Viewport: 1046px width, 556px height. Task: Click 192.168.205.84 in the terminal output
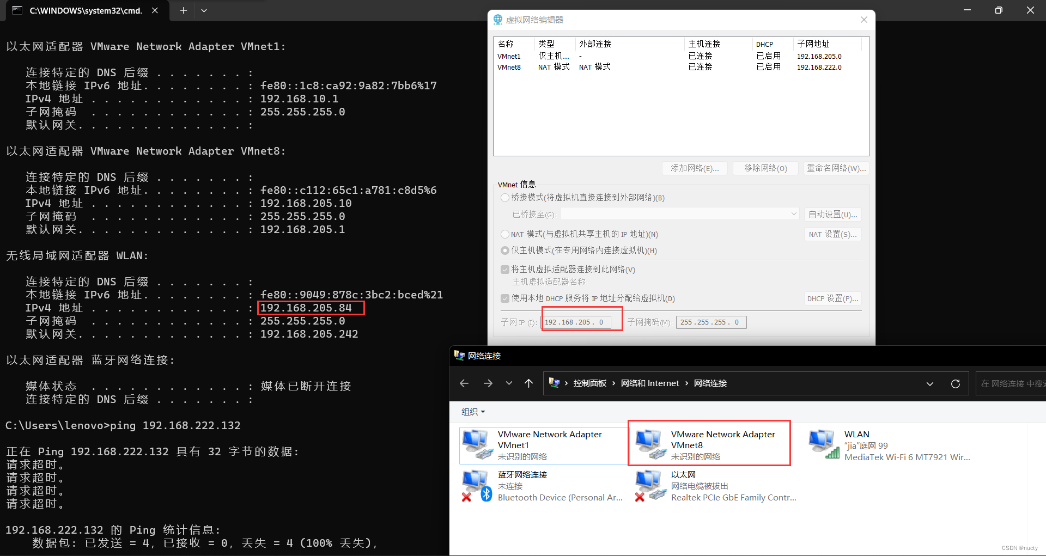tap(306, 308)
